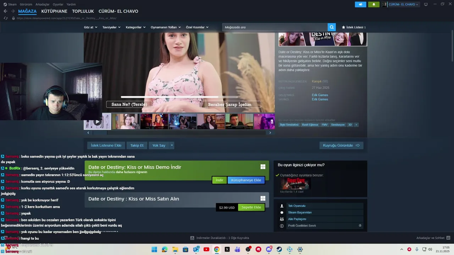Click the store search magnifier icon
This screenshot has height=255, width=454.
[332, 27]
